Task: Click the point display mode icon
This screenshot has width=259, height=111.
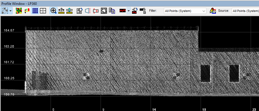Action: pos(5,11)
